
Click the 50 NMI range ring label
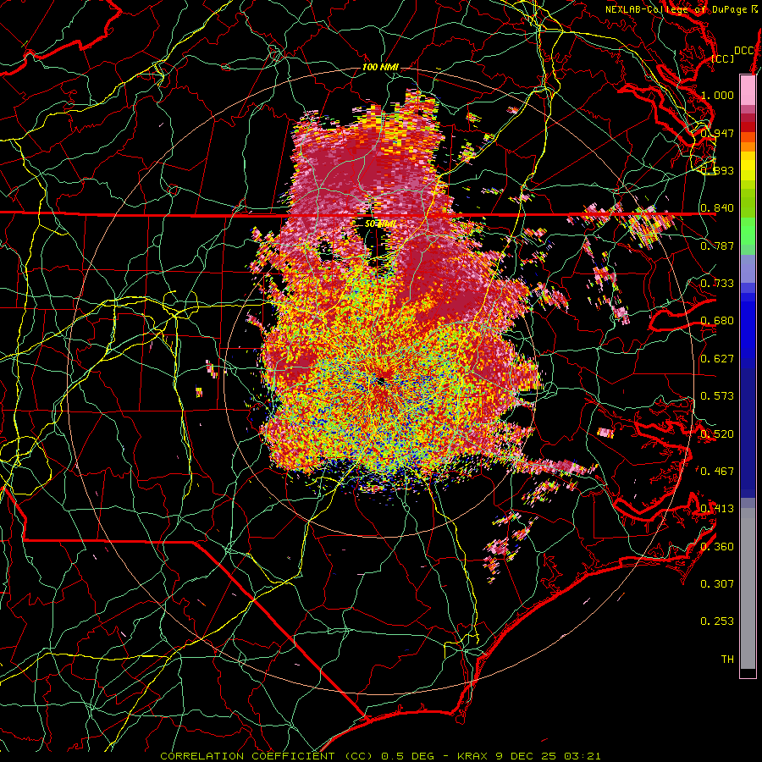pyautogui.click(x=380, y=224)
